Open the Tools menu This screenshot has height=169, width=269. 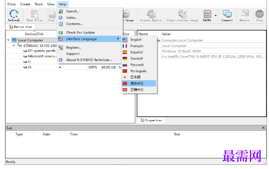(39, 4)
